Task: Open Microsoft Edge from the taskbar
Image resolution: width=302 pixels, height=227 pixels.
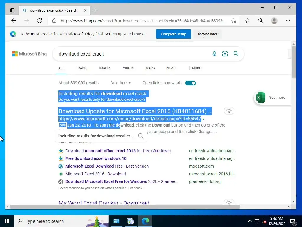Action: (145, 221)
